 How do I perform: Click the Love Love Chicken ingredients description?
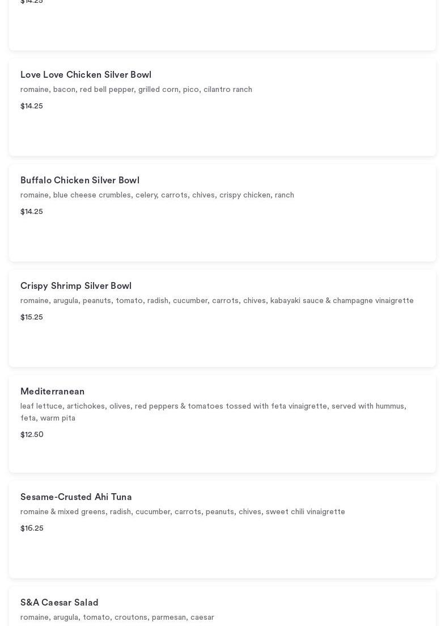(x=136, y=90)
